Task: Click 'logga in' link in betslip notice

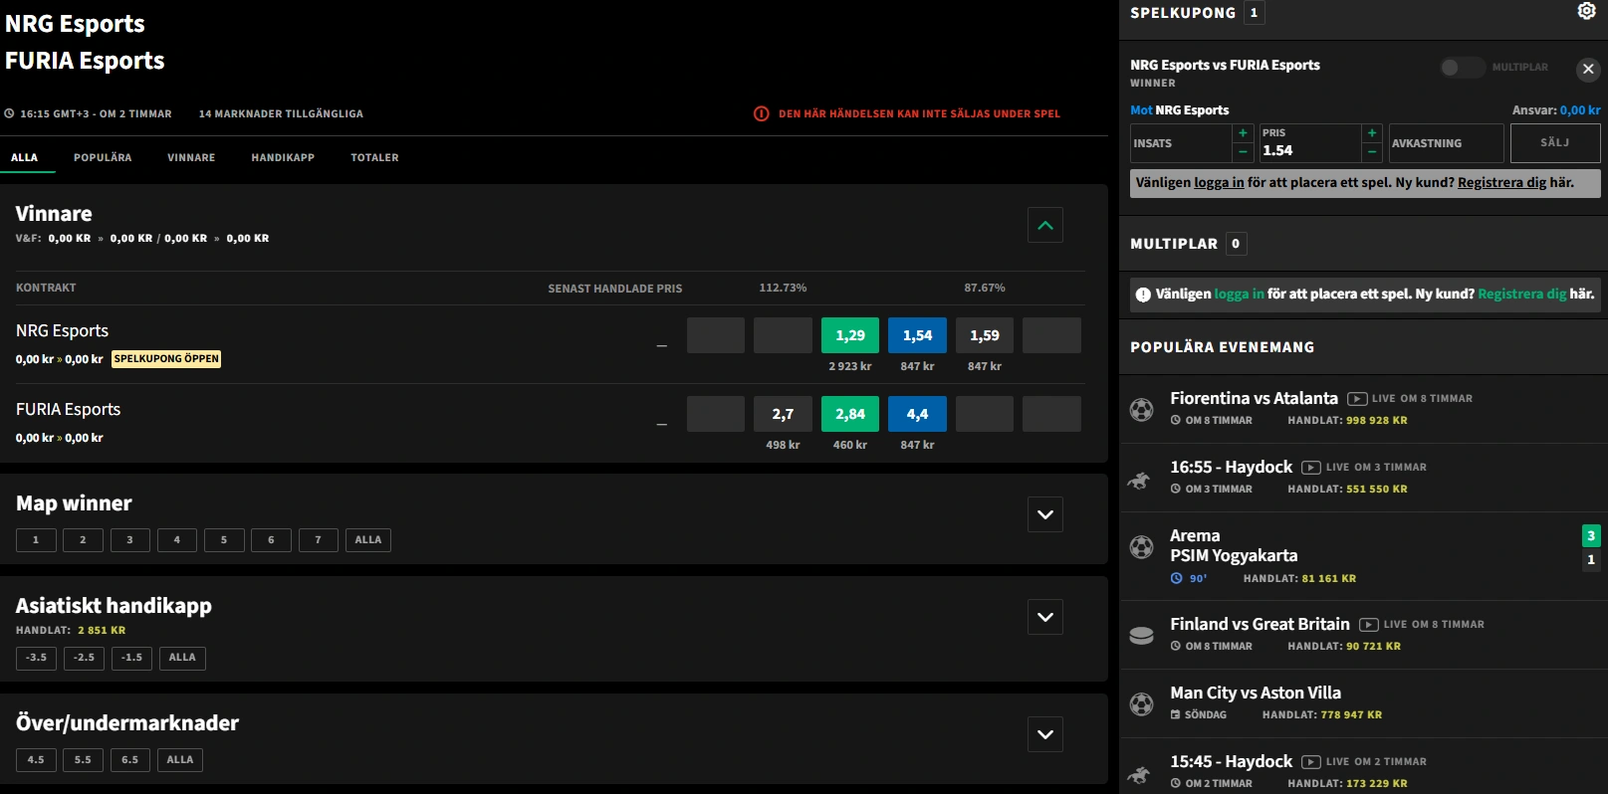Action: coord(1219,182)
